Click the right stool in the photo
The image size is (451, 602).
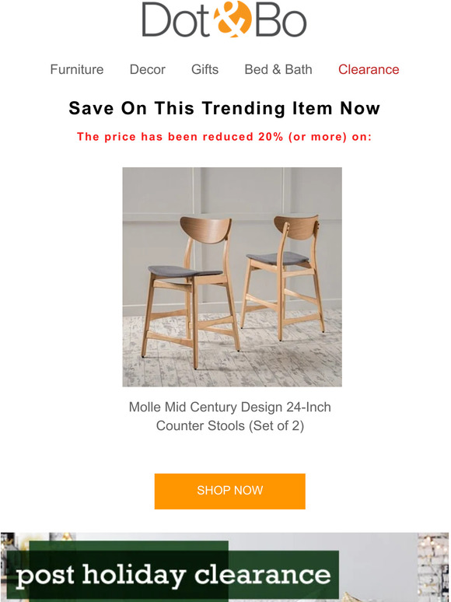(x=283, y=276)
